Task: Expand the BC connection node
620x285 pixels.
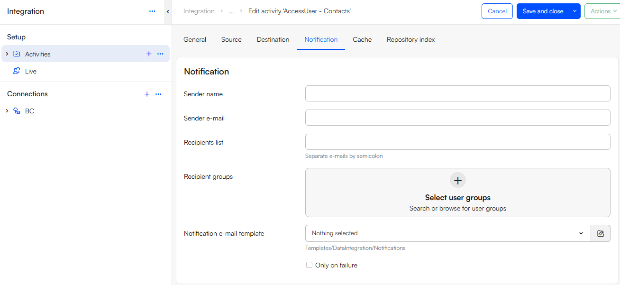Action: [x=6, y=110]
